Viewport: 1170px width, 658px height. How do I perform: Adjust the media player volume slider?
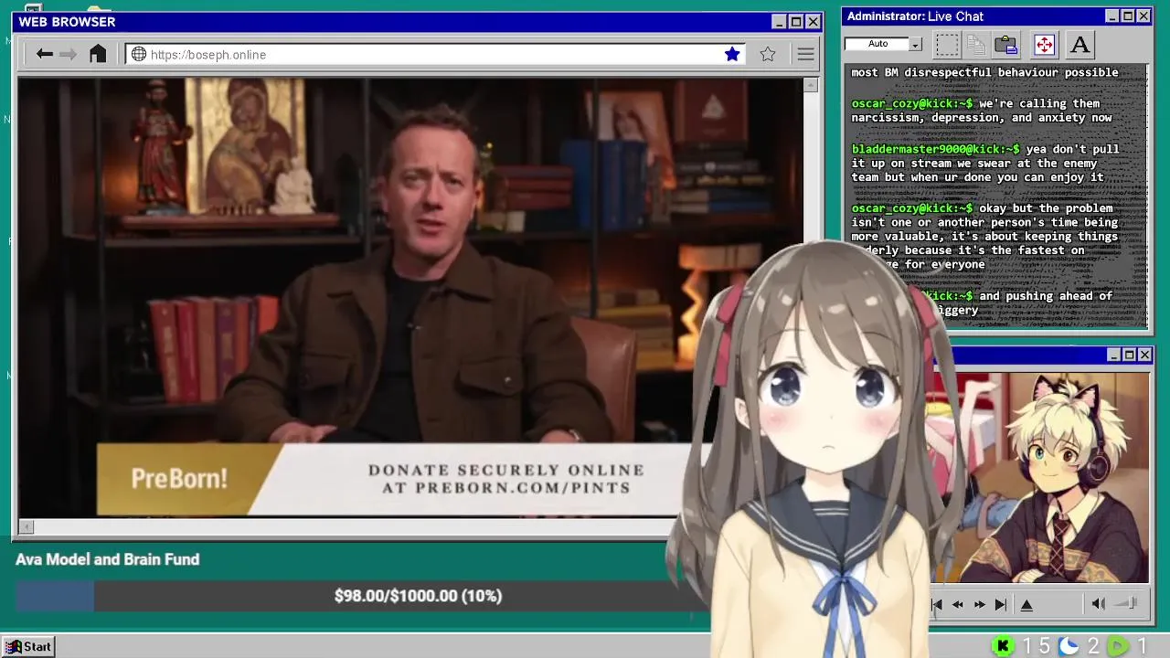click(1127, 603)
